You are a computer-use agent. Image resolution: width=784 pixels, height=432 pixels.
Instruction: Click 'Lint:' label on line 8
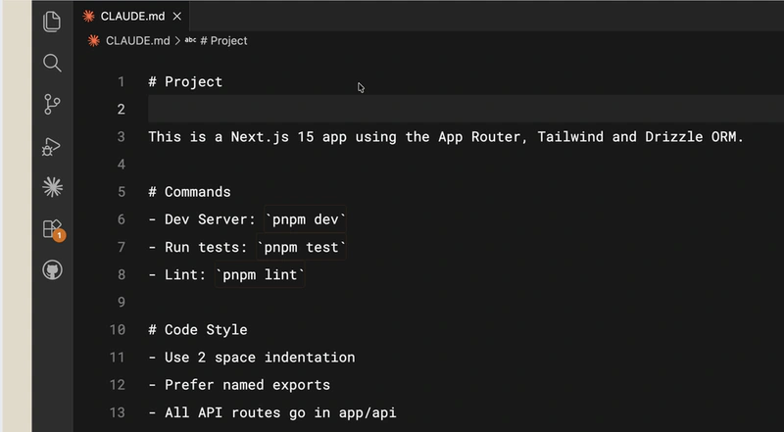[185, 274]
